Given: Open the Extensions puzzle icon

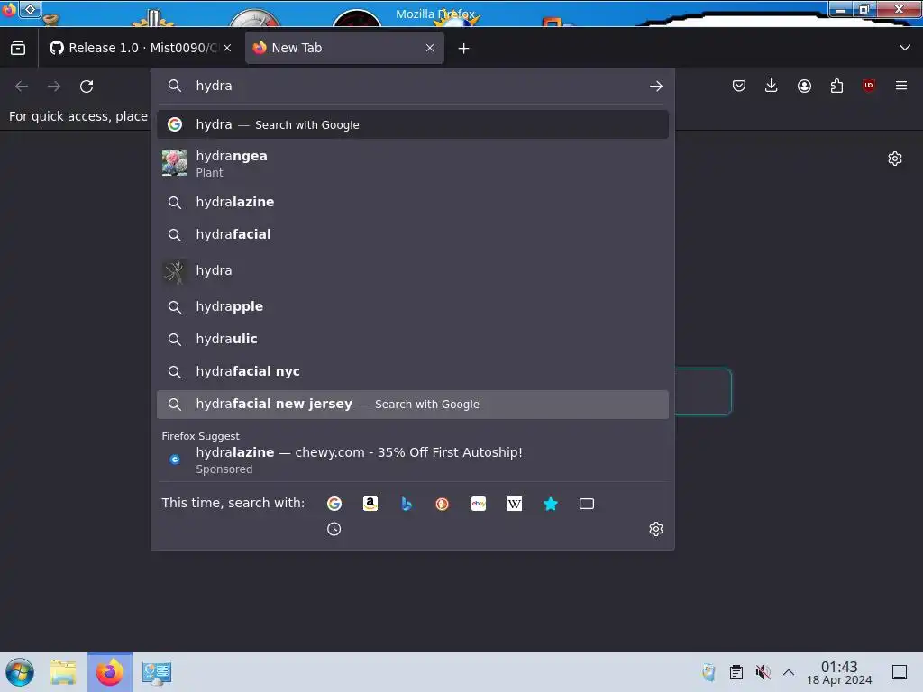Looking at the screenshot, I should tap(836, 86).
